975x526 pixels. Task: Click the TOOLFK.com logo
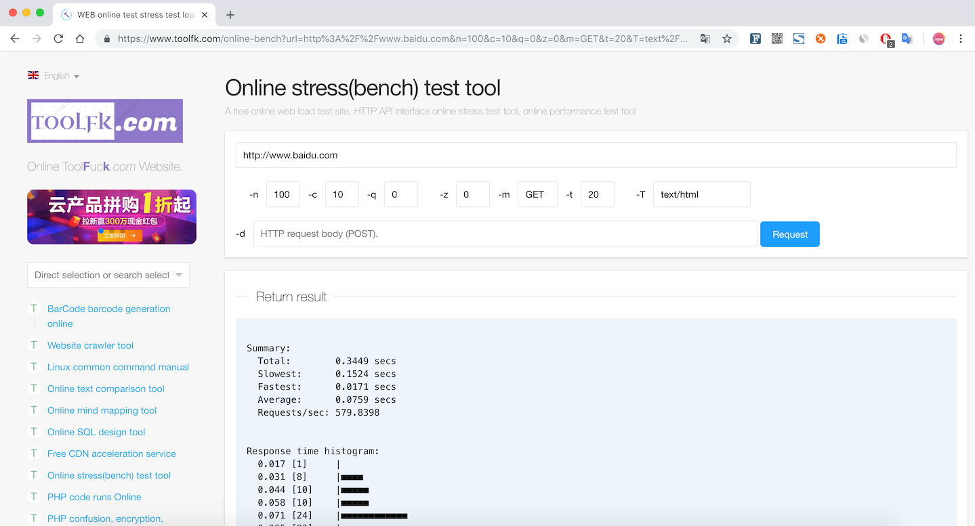click(105, 120)
